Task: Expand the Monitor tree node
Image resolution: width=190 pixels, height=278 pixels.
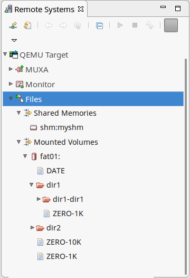Action: pyautogui.click(x=11, y=84)
